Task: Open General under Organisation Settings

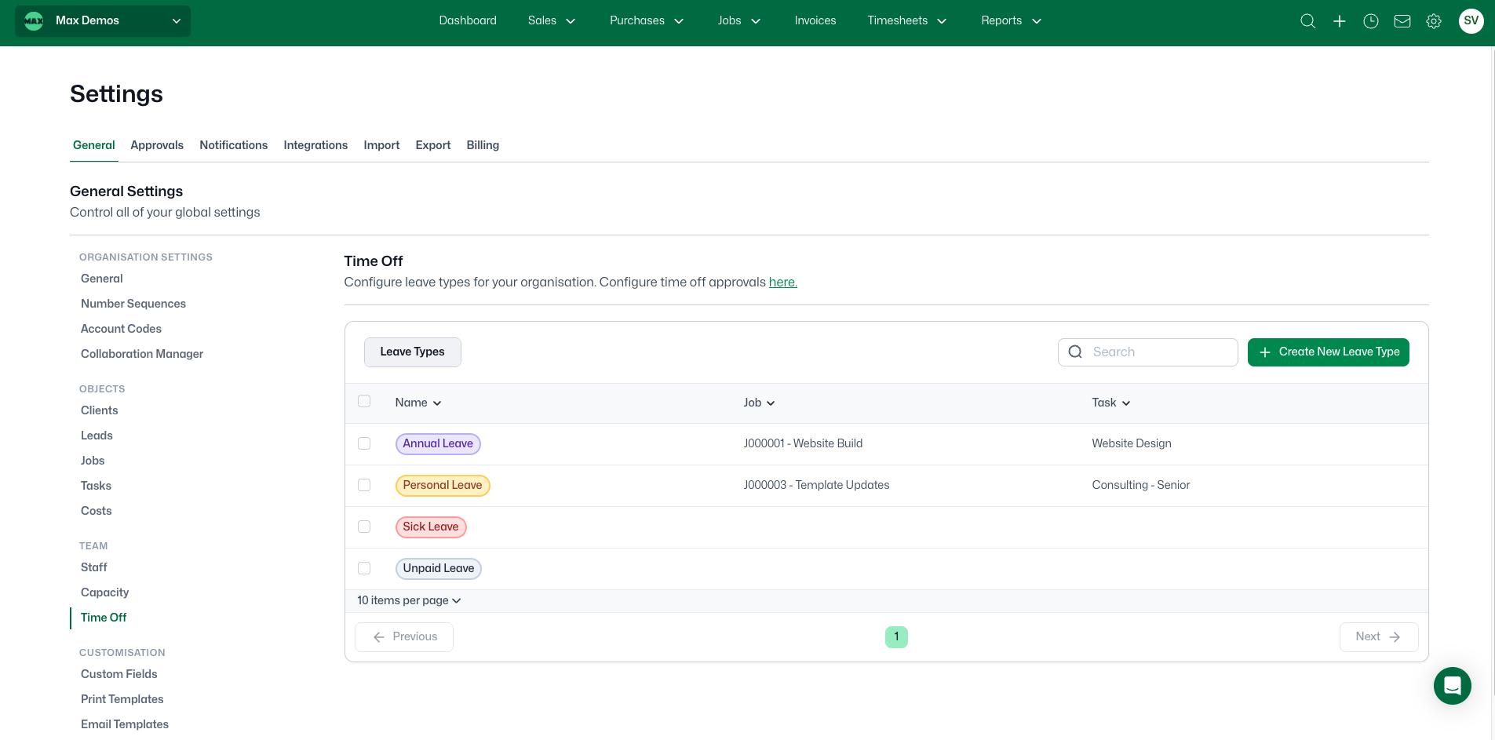Action: click(x=102, y=279)
